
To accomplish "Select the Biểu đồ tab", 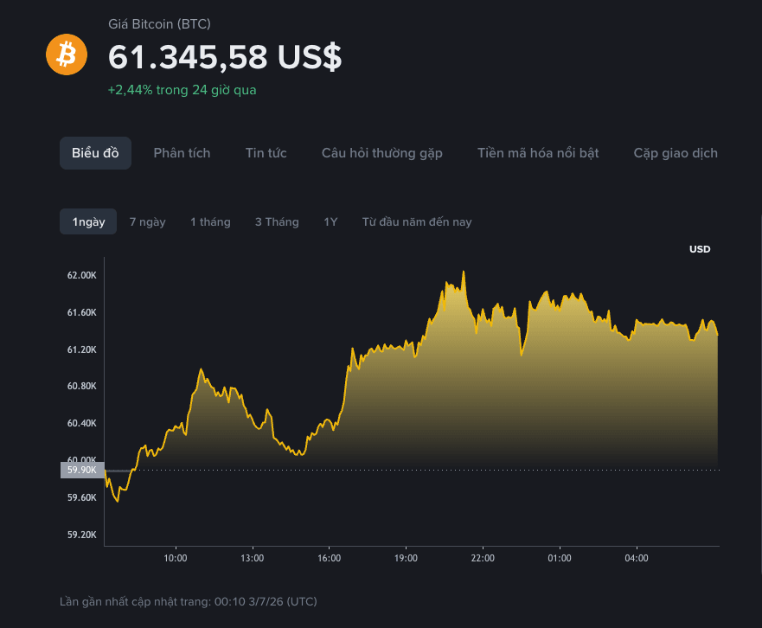I will (x=95, y=153).
